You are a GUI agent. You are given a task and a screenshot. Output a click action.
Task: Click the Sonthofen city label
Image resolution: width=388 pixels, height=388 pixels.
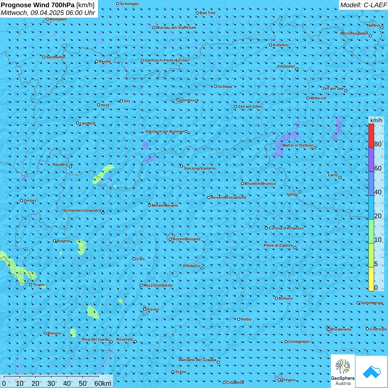56,57
